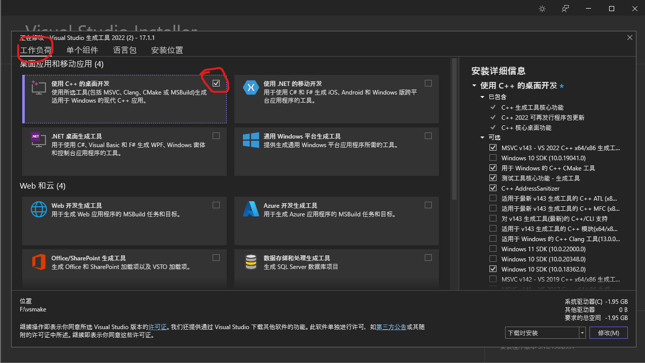Image resolution: width=645 pixels, height=363 pixels.
Task: Check the 使用 .NET 的移动开发 workload checkbox
Action: (428, 83)
